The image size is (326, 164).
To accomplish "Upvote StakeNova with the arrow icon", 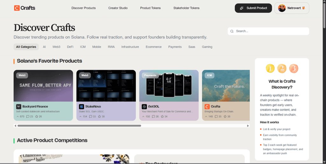I will [81, 116].
